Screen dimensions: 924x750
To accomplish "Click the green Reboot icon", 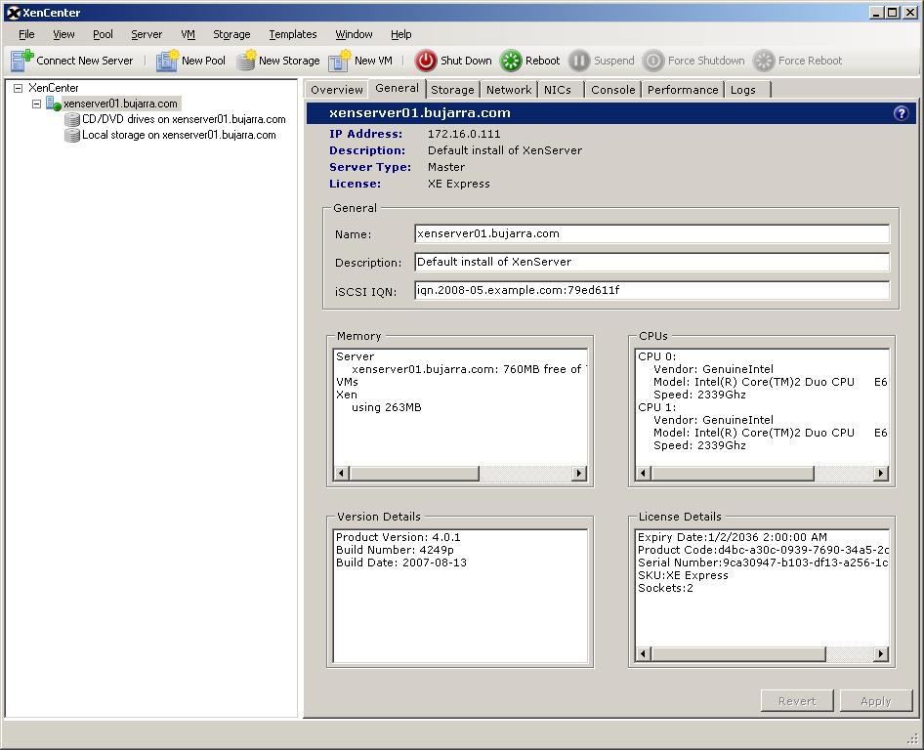I will [x=511, y=61].
